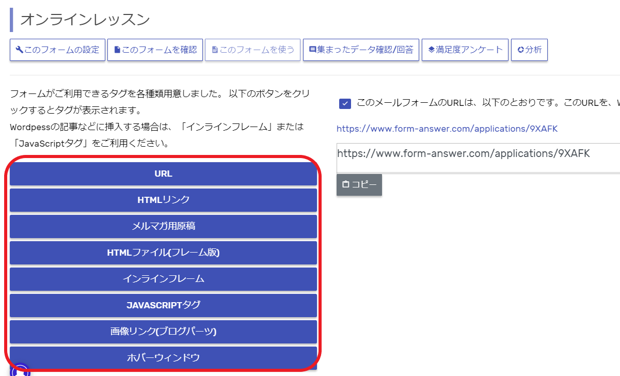
Task: Choose the JAVASCRIPTタグ option
Action: (x=163, y=305)
